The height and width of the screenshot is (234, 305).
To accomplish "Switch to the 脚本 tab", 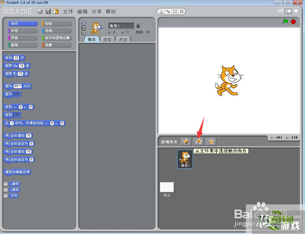I will pos(92,39).
